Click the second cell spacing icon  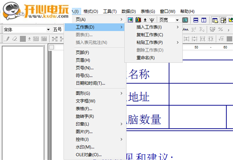click(195, 39)
